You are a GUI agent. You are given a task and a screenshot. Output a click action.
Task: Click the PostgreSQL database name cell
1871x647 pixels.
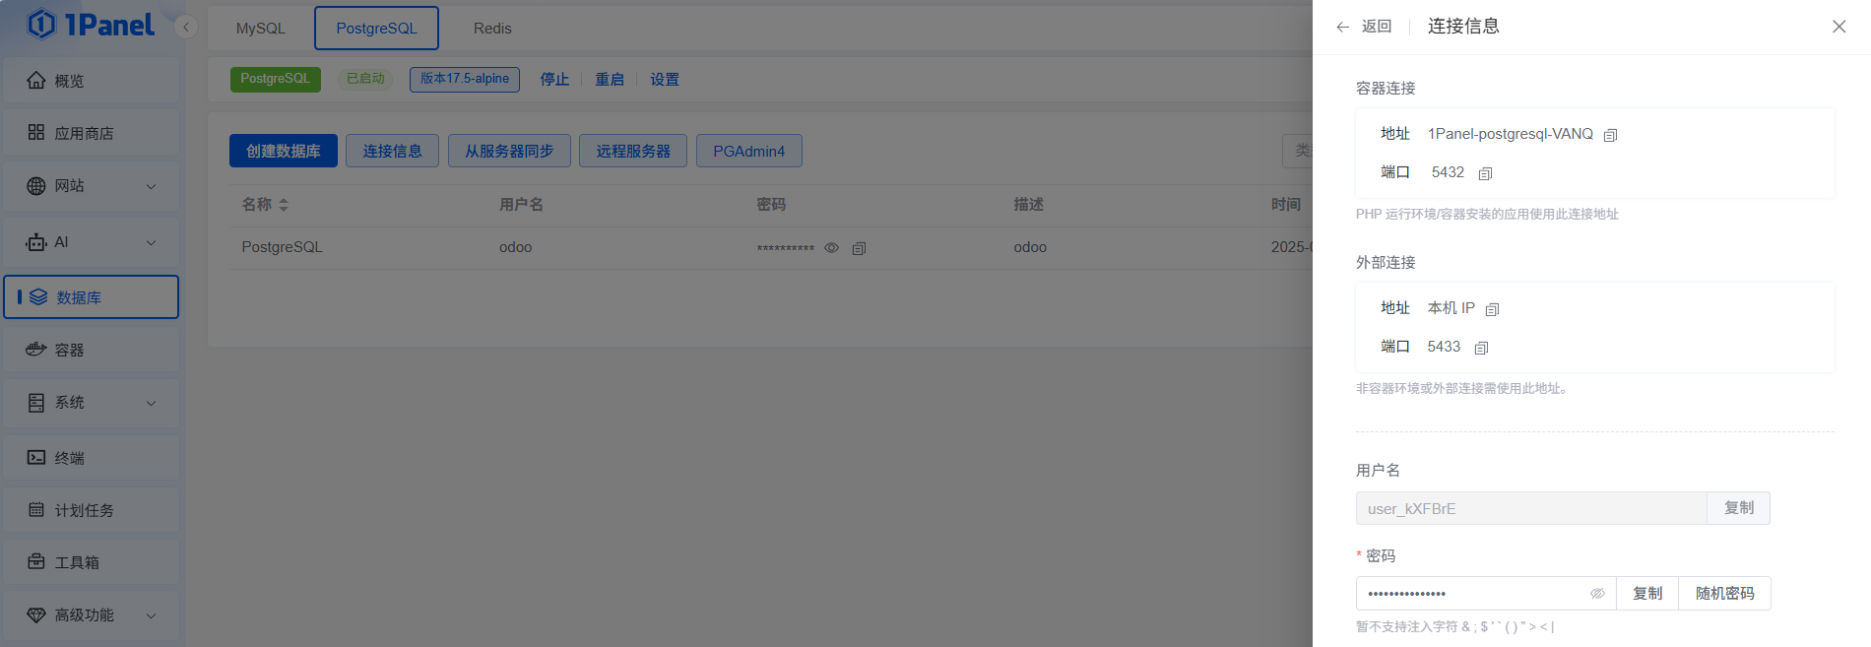point(283,247)
